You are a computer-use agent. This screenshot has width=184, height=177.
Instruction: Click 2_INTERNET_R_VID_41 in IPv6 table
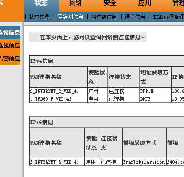[x=54, y=162]
